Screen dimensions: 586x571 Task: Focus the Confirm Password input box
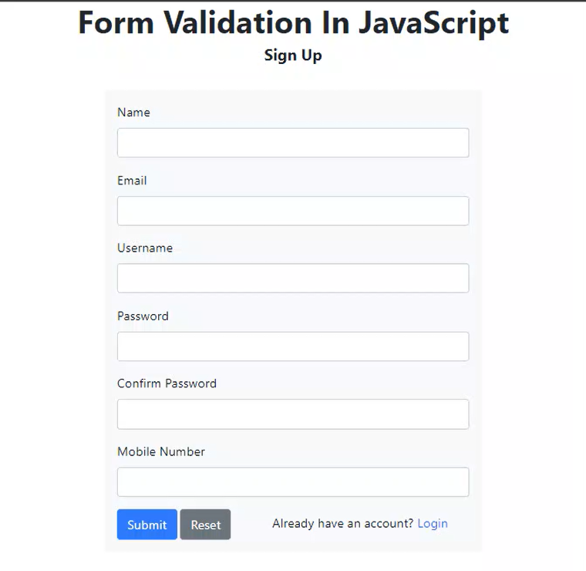(293, 414)
